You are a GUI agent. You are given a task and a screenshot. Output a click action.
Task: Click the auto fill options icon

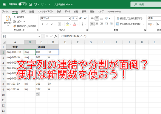click(x=38, y=94)
